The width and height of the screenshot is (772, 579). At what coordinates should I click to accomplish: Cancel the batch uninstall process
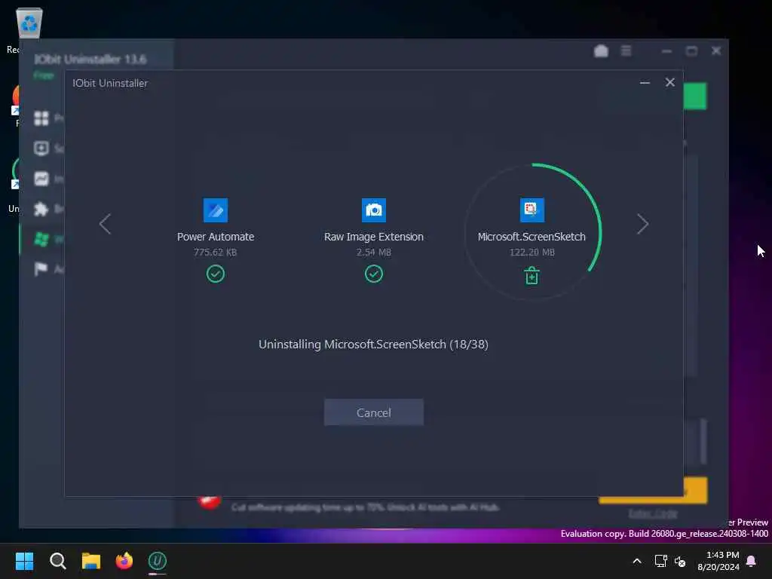(373, 412)
